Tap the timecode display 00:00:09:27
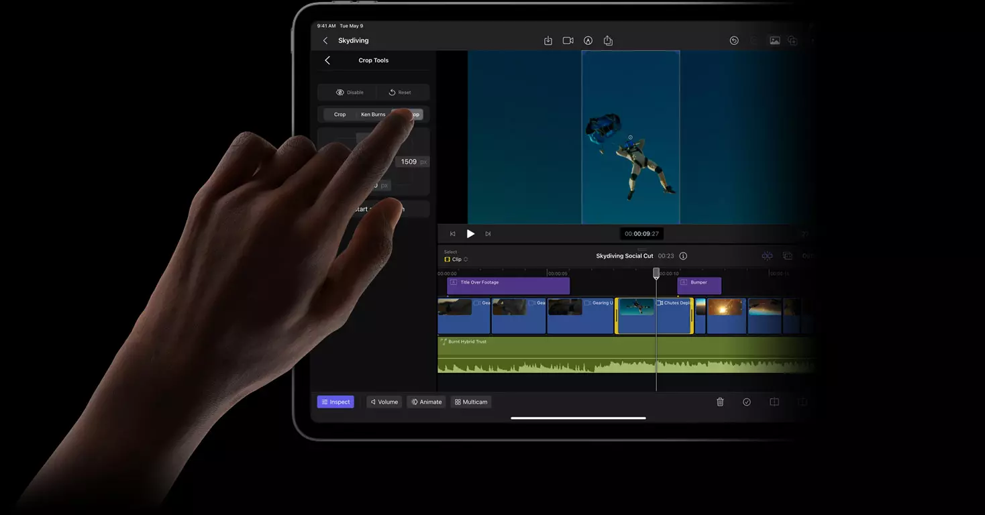985x515 pixels. click(x=641, y=234)
